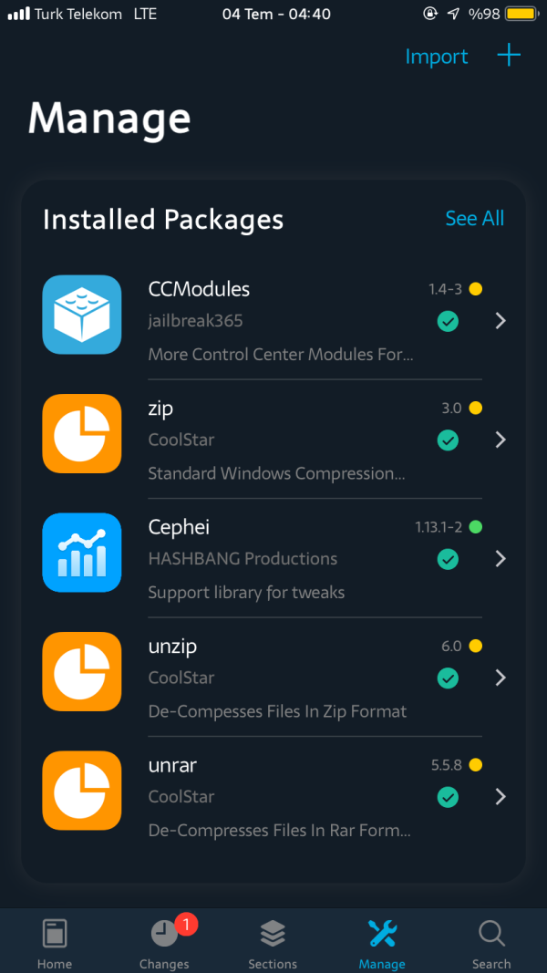Tap the plus icon to add a package

pos(509,56)
